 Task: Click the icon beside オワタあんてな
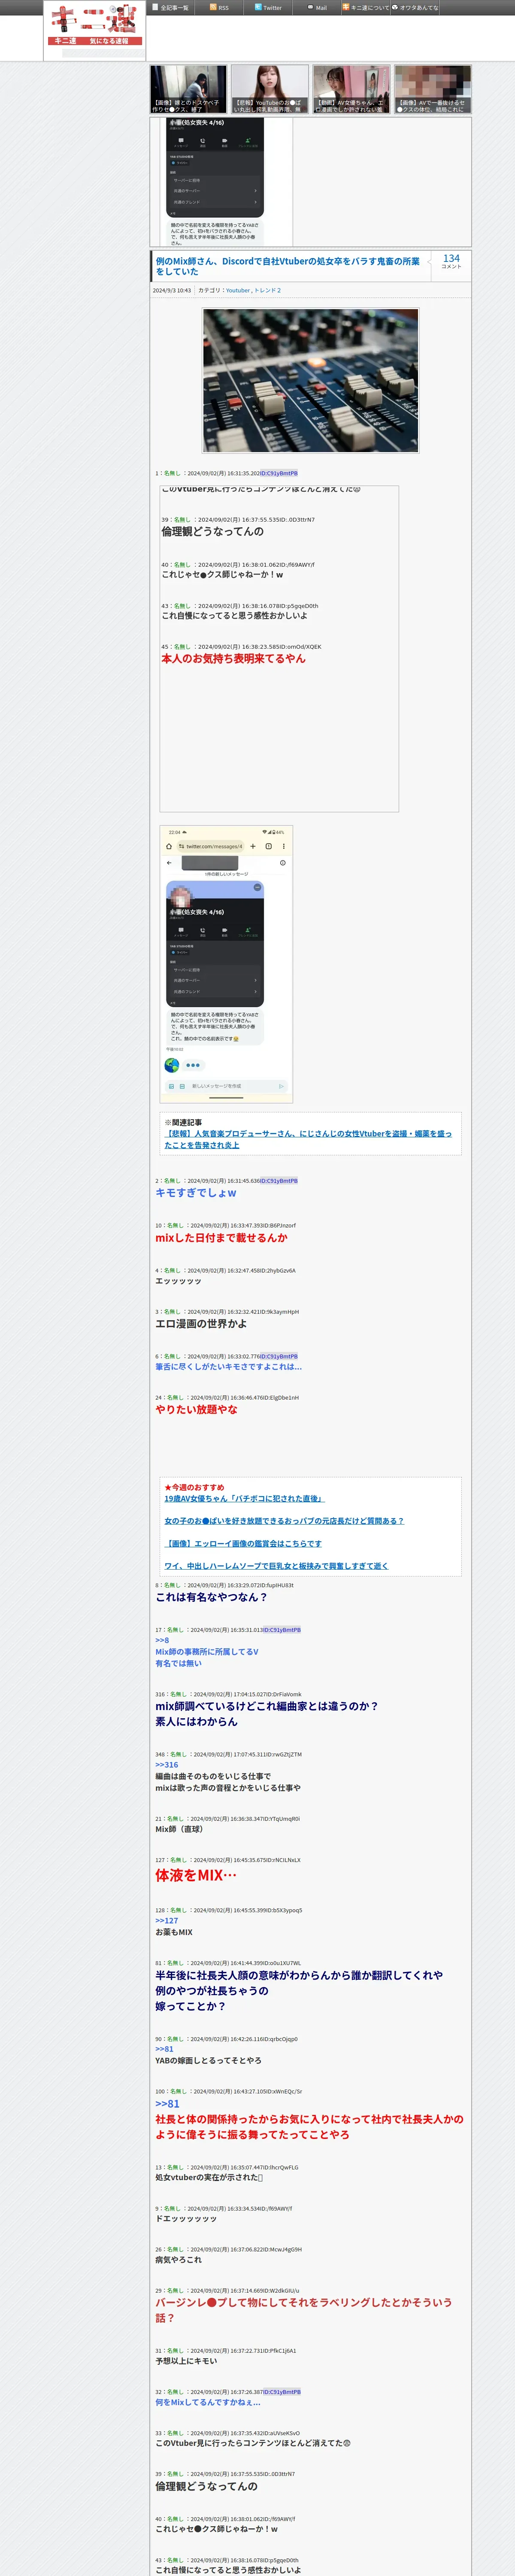tap(395, 7)
